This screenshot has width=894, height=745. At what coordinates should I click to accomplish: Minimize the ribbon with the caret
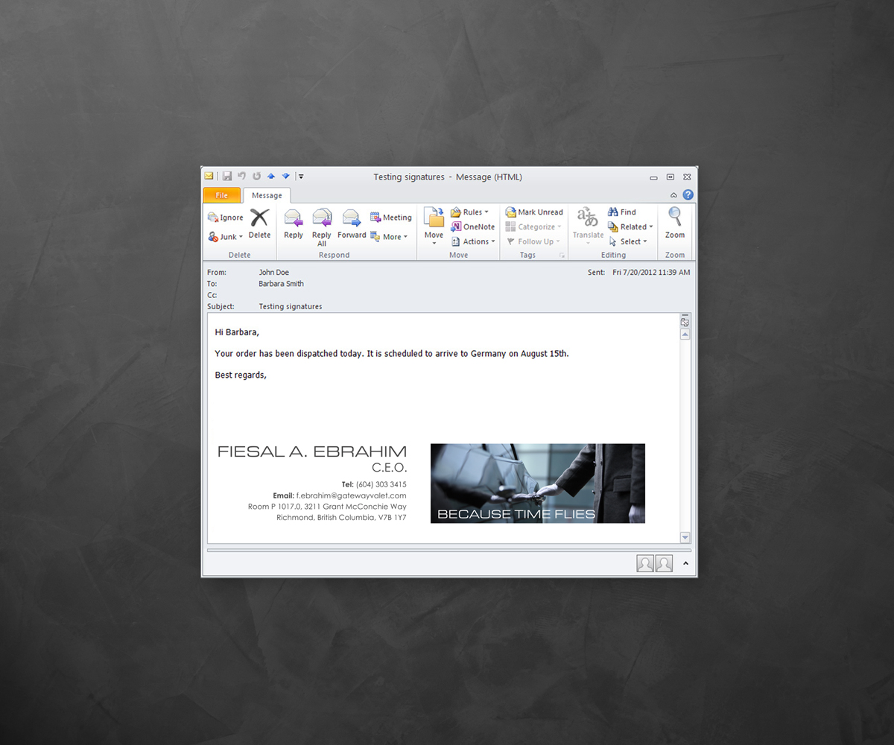[x=674, y=195]
